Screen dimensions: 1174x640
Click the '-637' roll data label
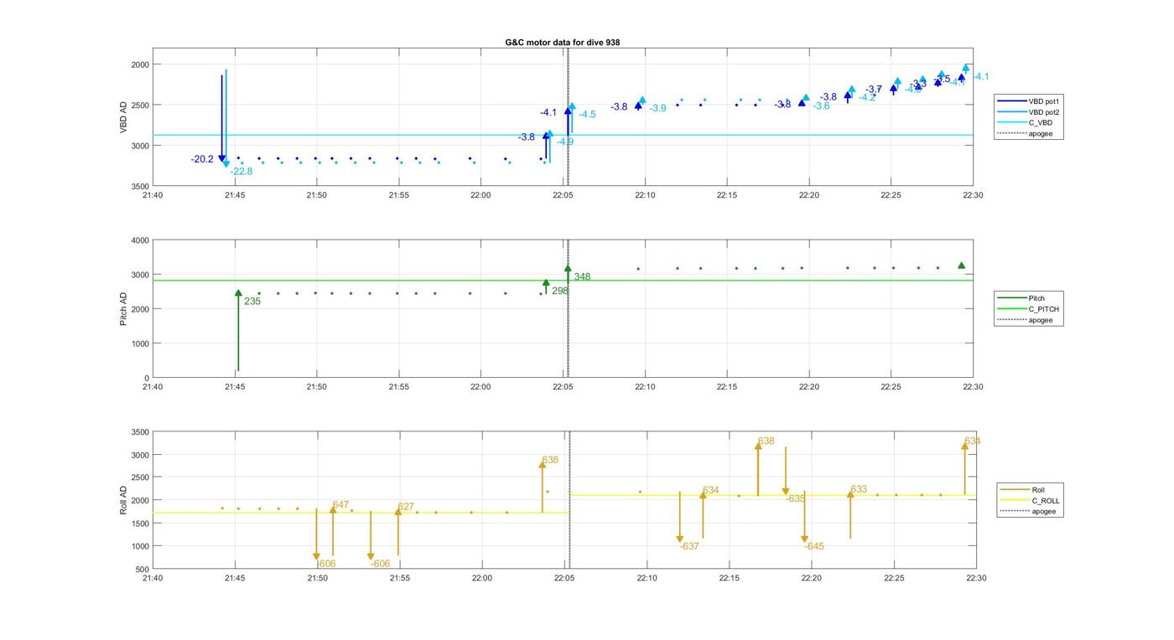click(689, 547)
